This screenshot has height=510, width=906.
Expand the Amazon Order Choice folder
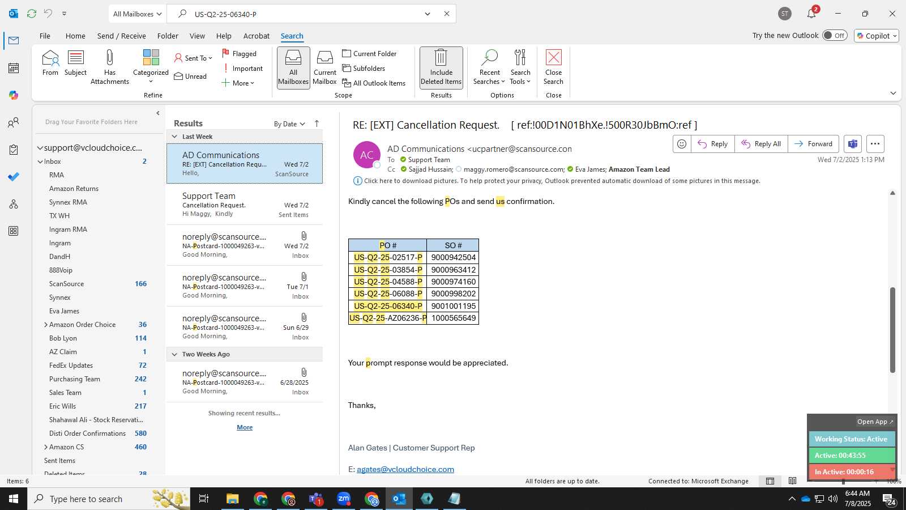pyautogui.click(x=46, y=325)
